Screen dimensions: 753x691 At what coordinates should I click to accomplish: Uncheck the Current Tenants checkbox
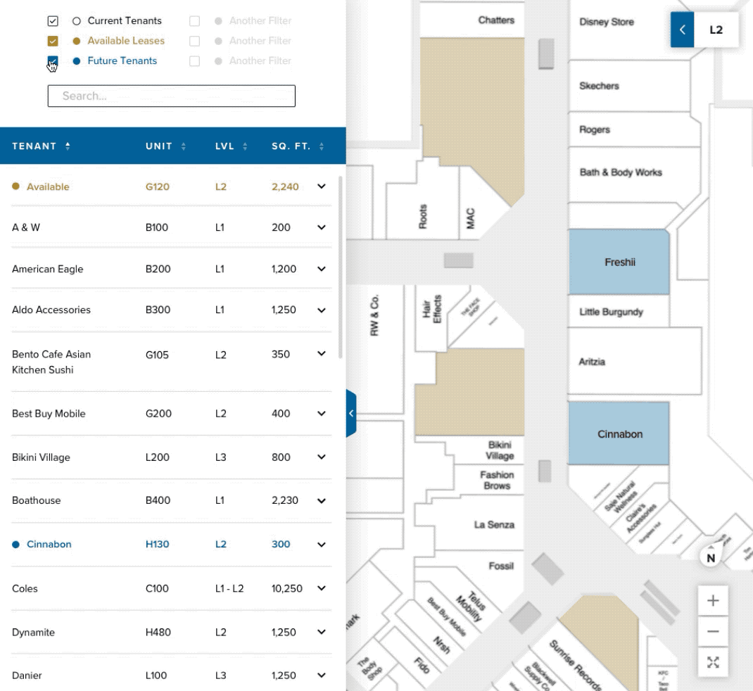pyautogui.click(x=53, y=21)
